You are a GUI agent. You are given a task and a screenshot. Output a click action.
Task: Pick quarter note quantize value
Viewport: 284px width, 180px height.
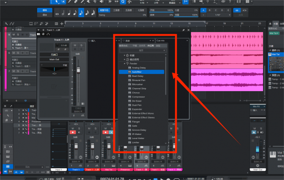(x=69, y=13)
